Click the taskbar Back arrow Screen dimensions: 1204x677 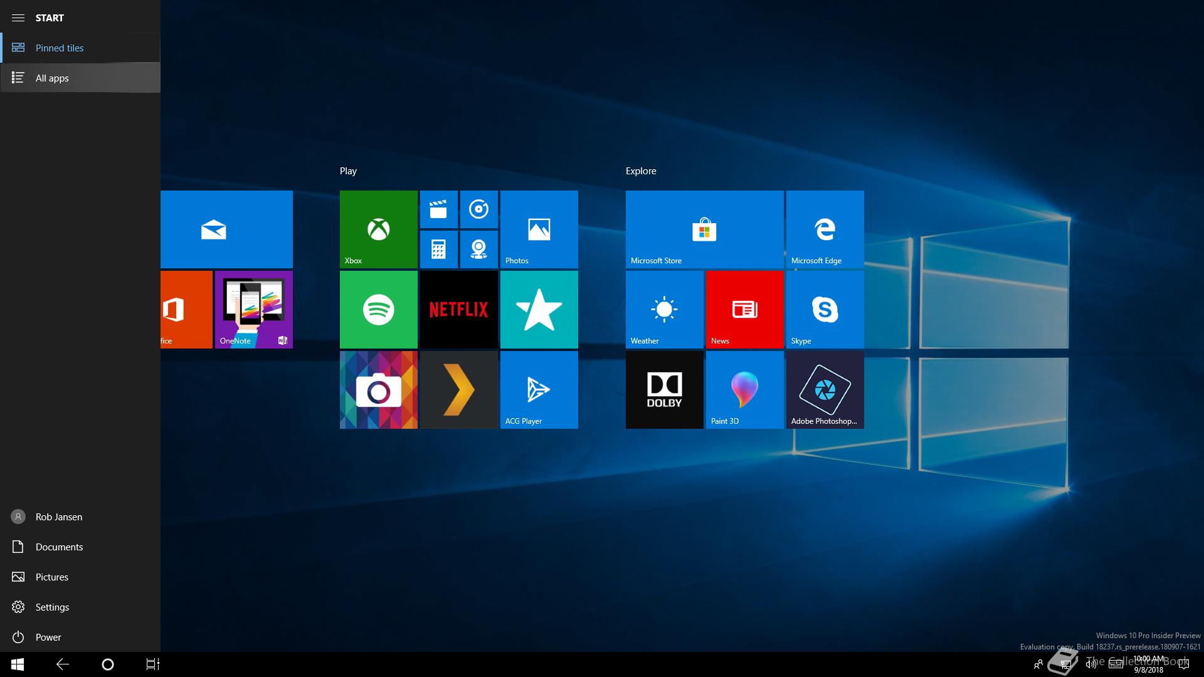63,664
